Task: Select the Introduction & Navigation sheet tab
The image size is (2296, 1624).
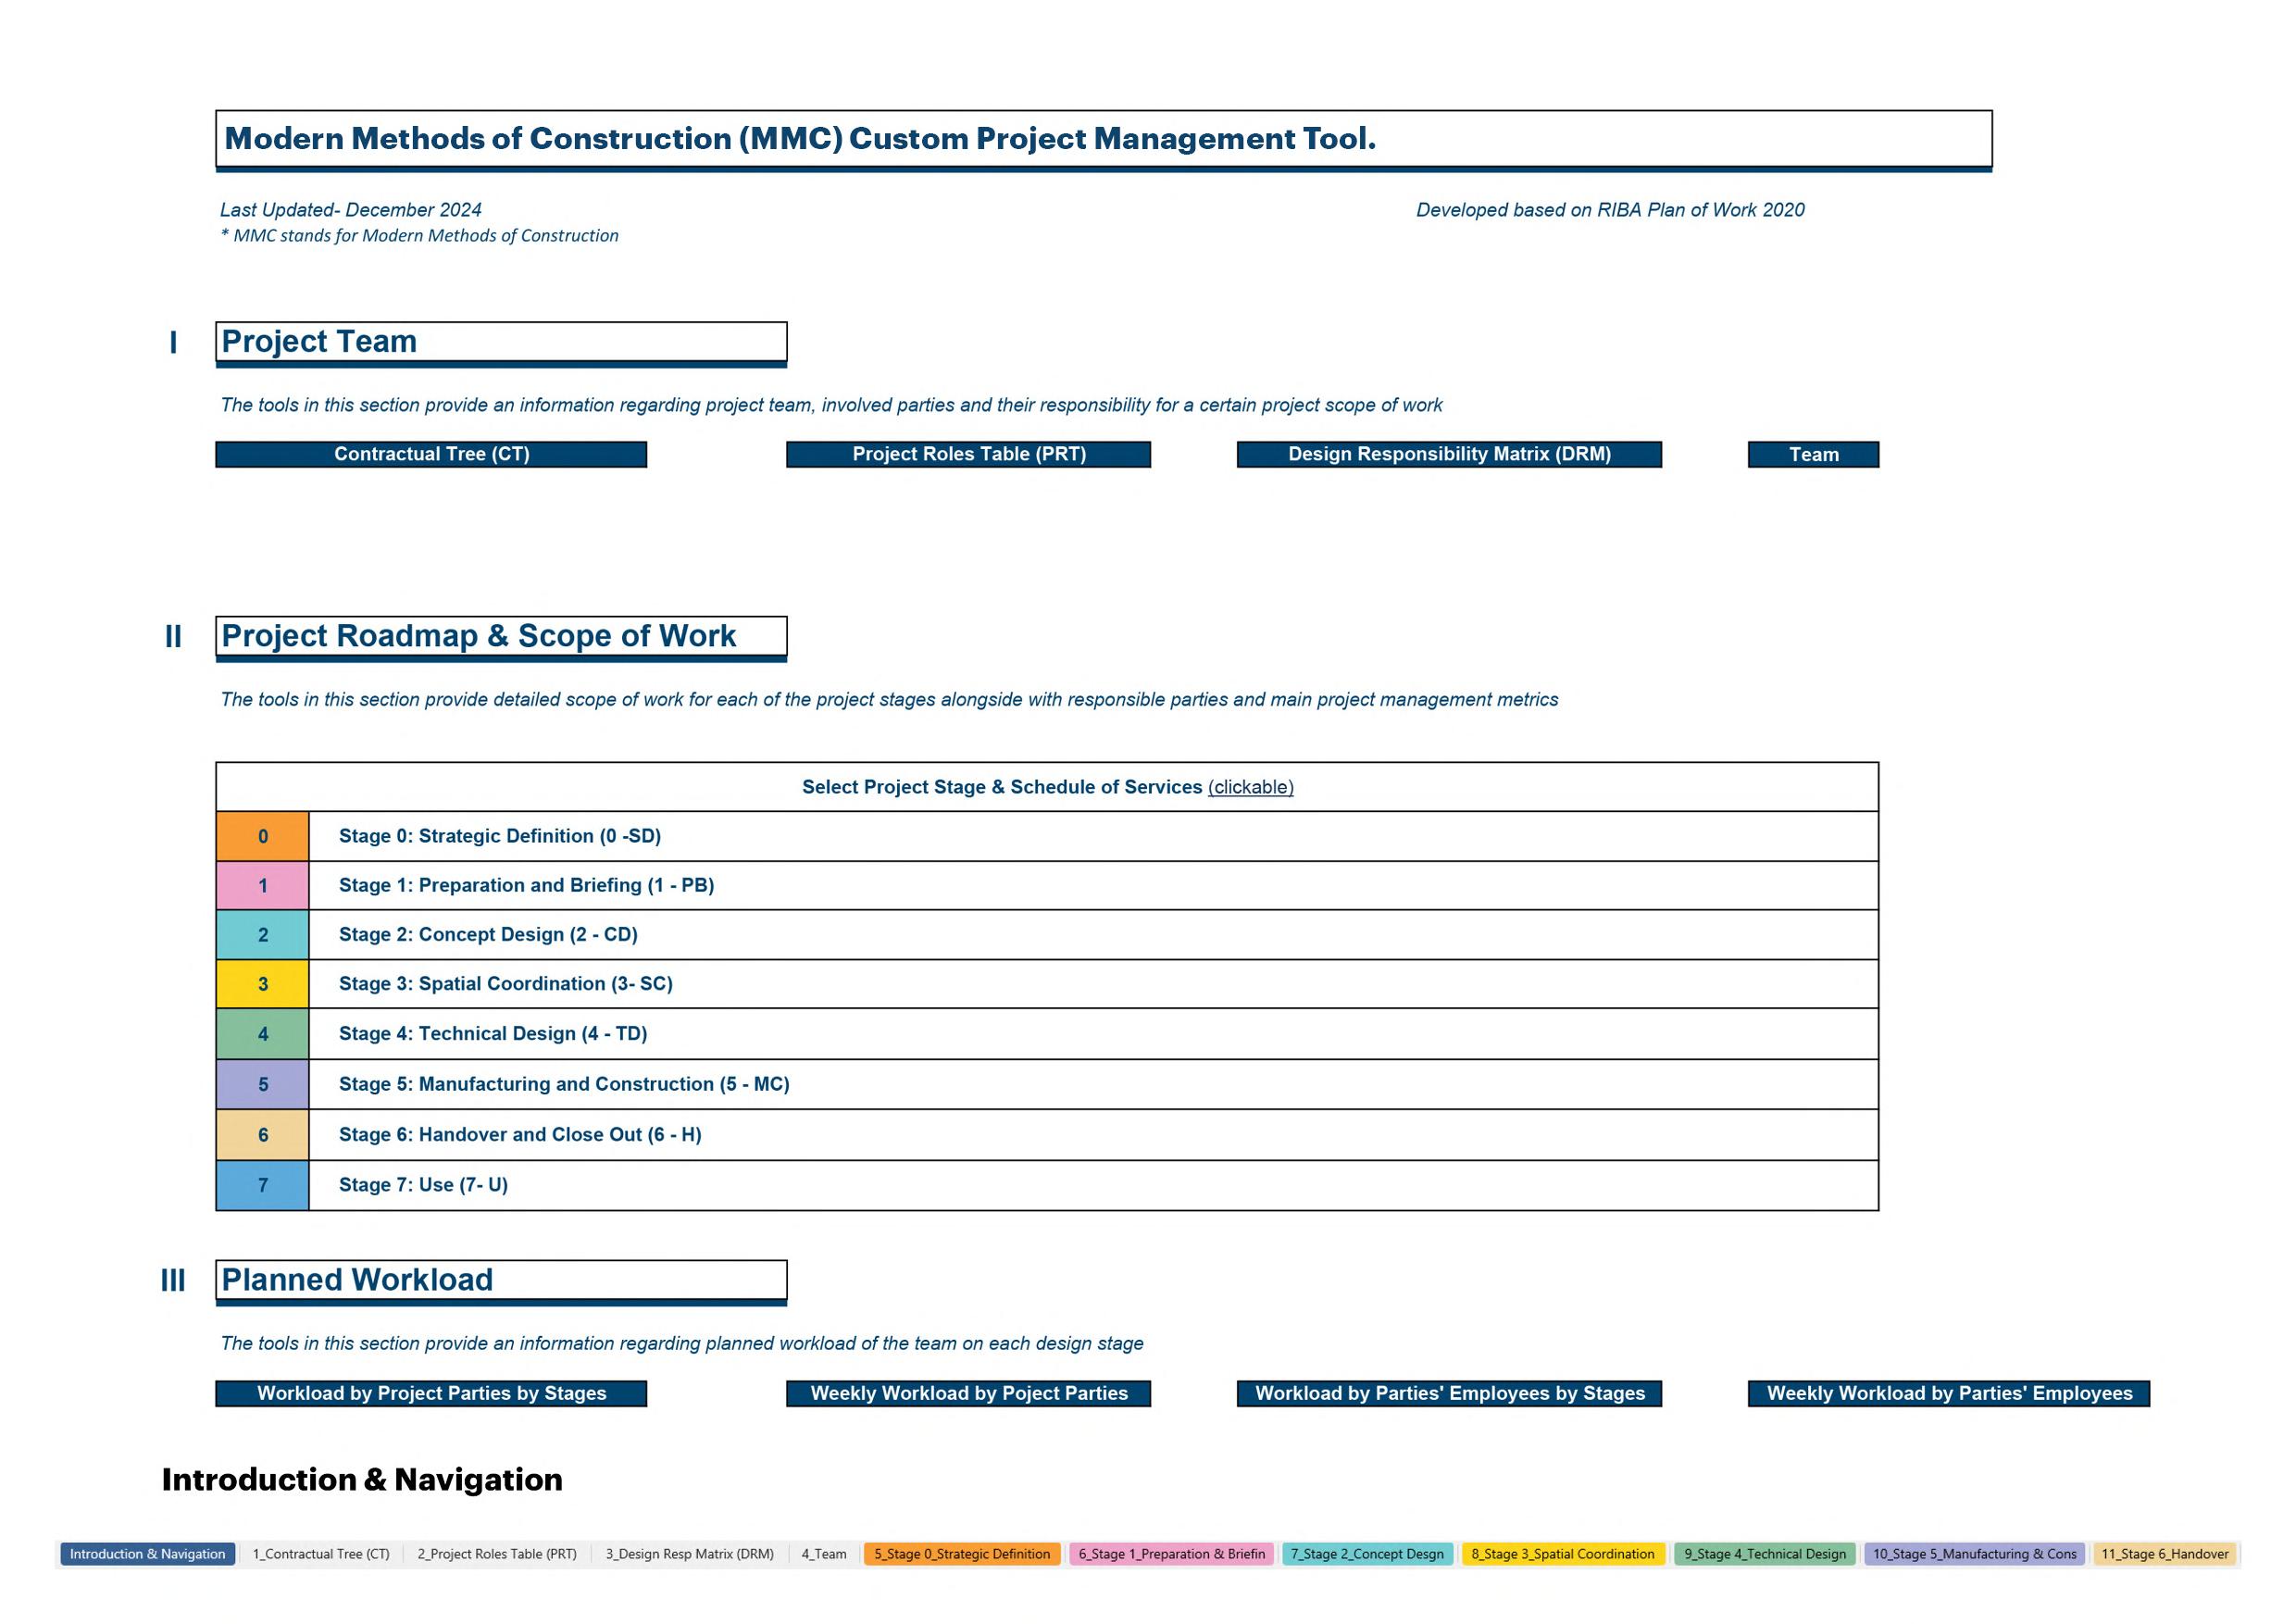Action: click(x=147, y=1554)
